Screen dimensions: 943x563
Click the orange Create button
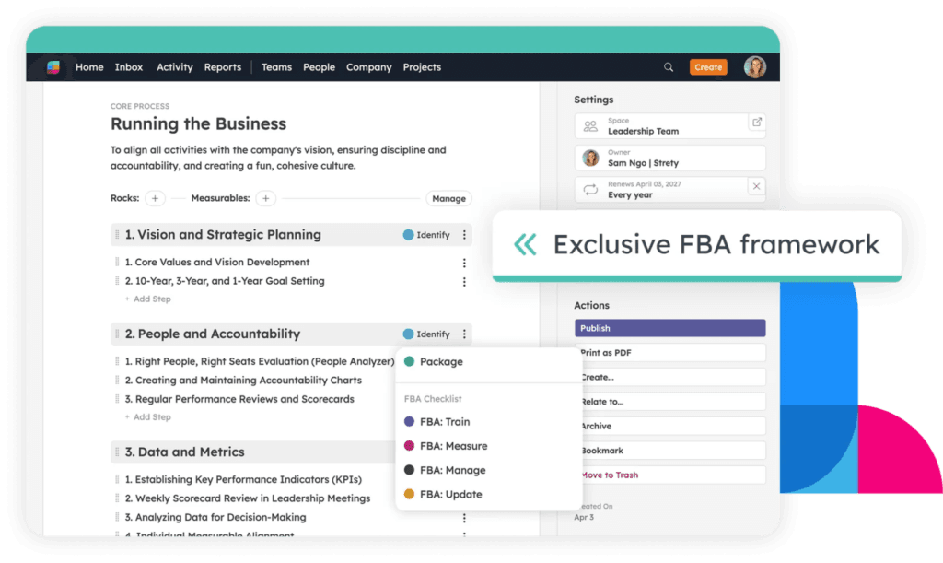pos(708,66)
